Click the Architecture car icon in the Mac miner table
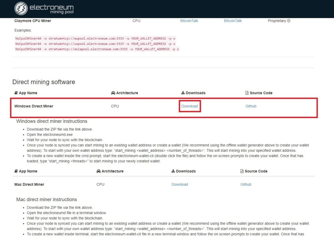 (99, 171)
